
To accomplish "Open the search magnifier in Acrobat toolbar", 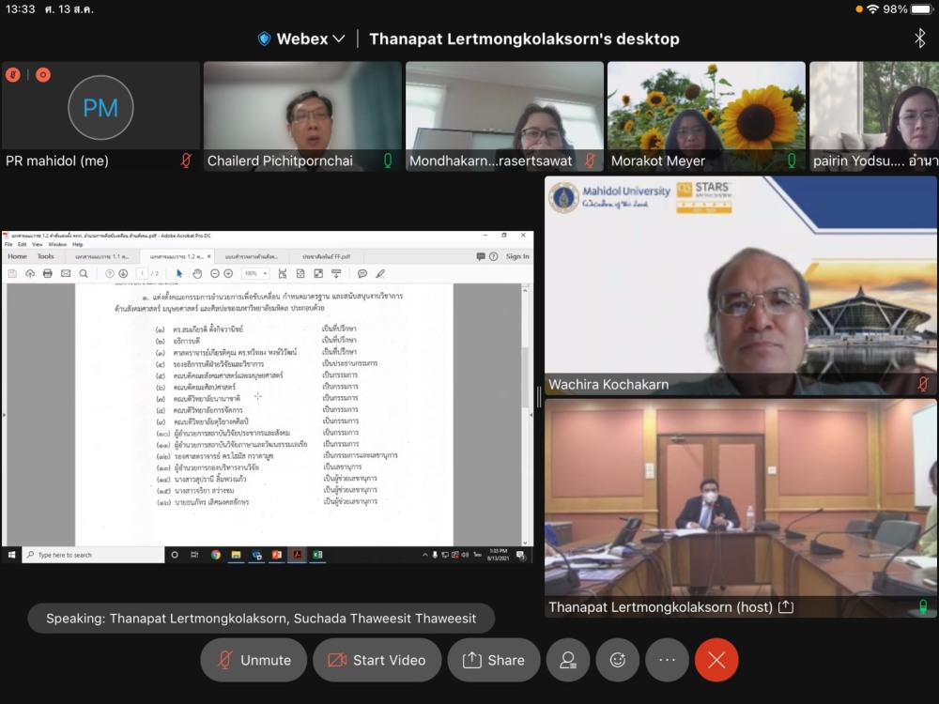I will coord(84,273).
